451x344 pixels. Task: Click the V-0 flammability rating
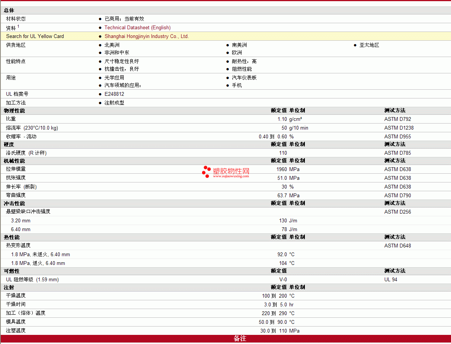point(283,280)
